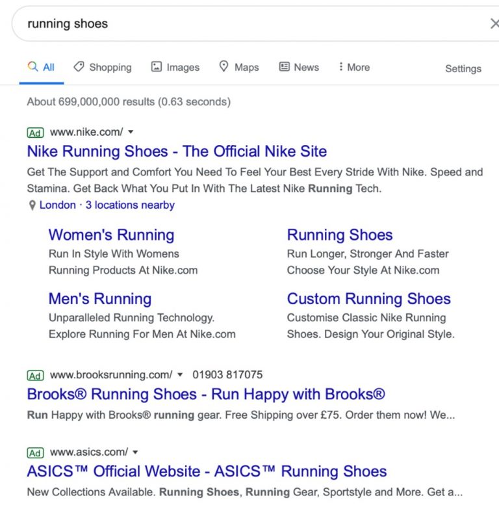Click the Ad badge next to www.nike.com
The width and height of the screenshot is (499, 509).
pyautogui.click(x=35, y=133)
